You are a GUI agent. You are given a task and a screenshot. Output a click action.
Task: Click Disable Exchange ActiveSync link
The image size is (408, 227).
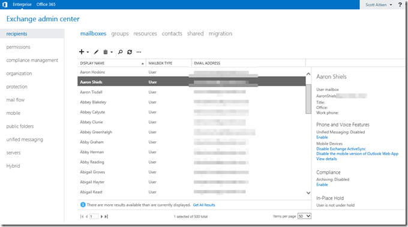click(x=341, y=149)
